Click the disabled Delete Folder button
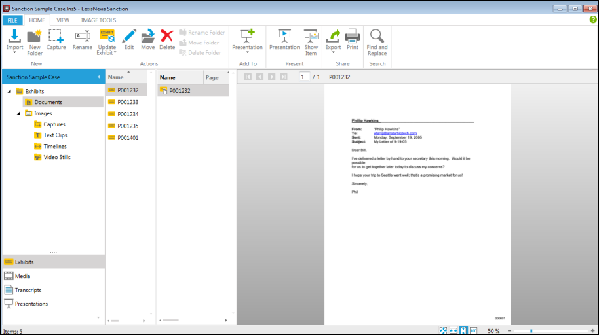 (200, 52)
